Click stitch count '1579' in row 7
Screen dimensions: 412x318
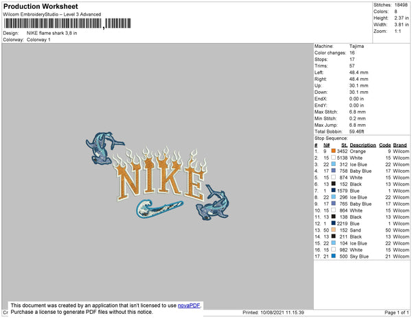pyautogui.click(x=343, y=191)
